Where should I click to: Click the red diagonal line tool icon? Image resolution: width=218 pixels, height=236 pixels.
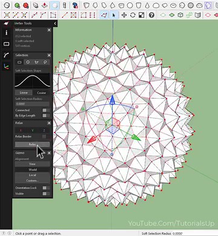65,15
